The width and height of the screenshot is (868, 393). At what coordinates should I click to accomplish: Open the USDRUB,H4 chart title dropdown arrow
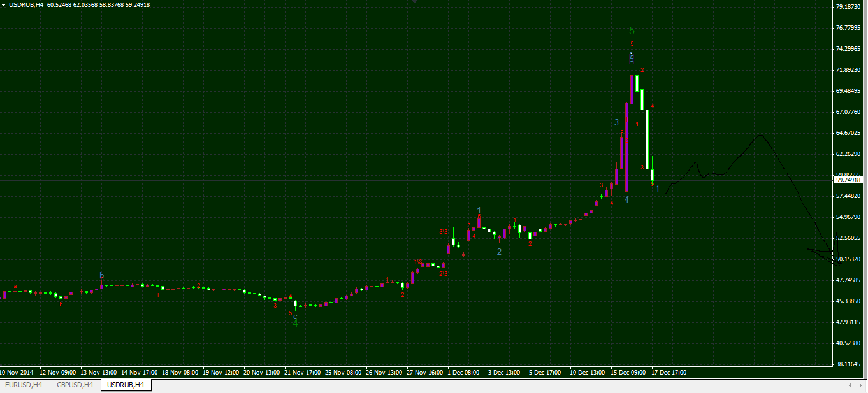click(4, 5)
